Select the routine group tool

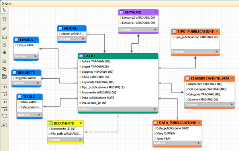click(4, 76)
